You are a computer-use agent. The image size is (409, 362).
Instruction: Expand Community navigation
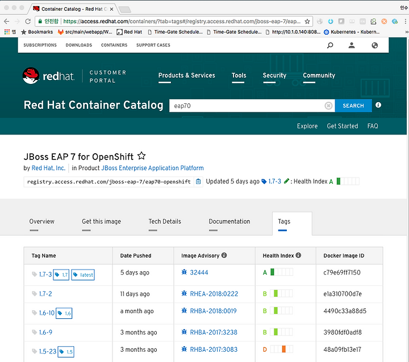tap(319, 75)
